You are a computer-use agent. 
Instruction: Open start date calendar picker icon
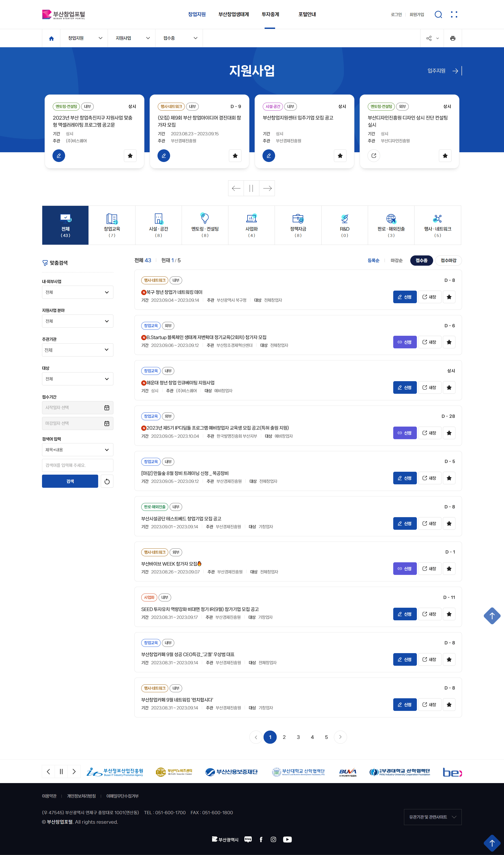[x=107, y=407]
